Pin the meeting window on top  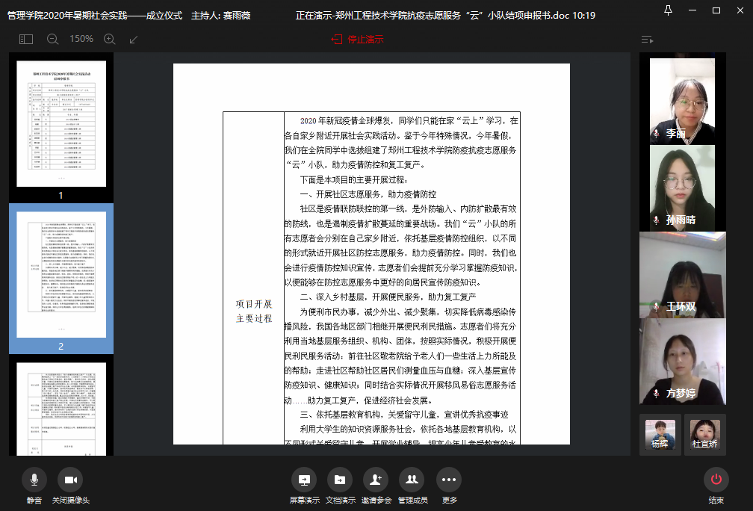[668, 10]
